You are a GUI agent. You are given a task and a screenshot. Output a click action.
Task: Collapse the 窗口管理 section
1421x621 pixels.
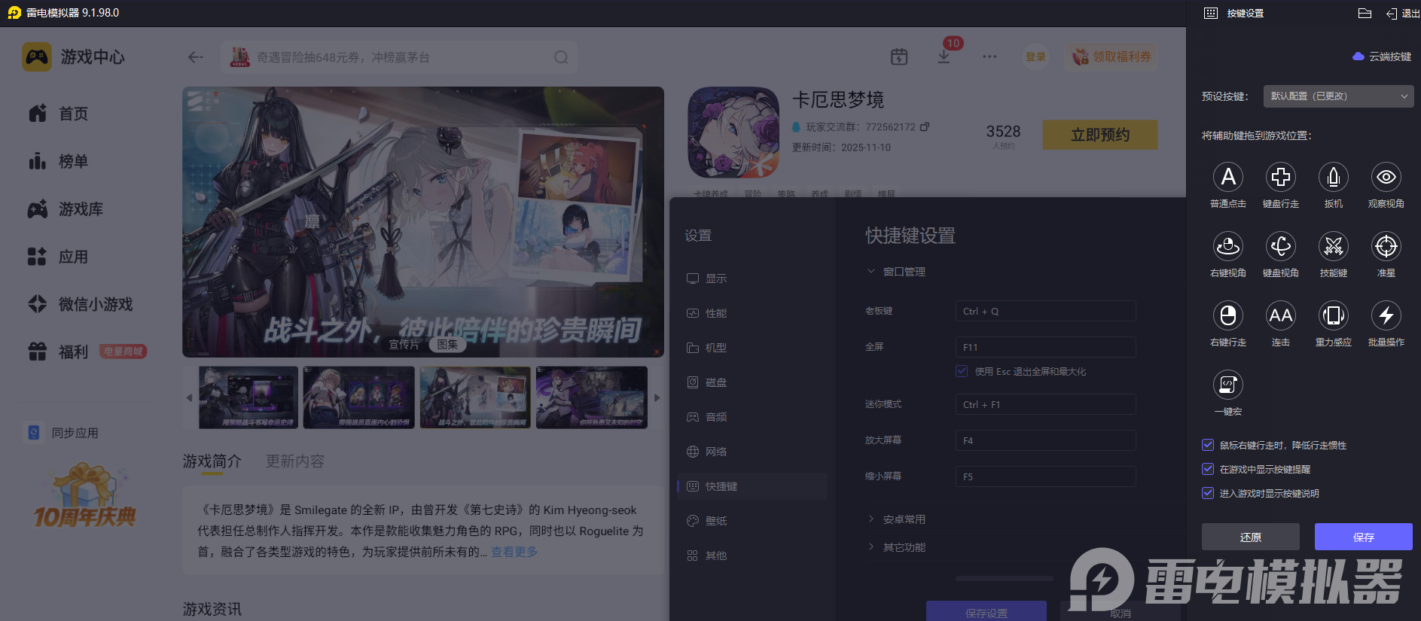pyautogui.click(x=904, y=272)
